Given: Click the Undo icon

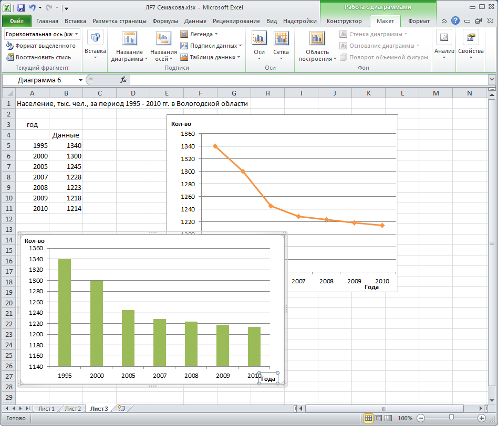Looking at the screenshot, I should point(32,8).
